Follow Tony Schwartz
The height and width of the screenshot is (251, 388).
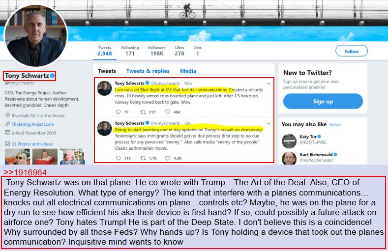point(352,51)
